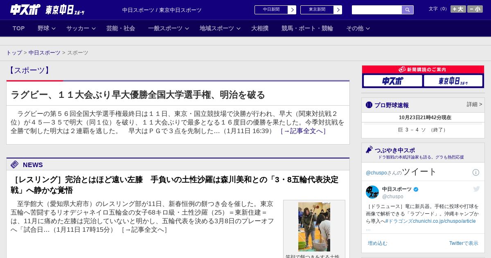Open the 東京新聞 link button
Image resolution: width=491 pixels, height=258 pixels.
pyautogui.click(x=317, y=10)
